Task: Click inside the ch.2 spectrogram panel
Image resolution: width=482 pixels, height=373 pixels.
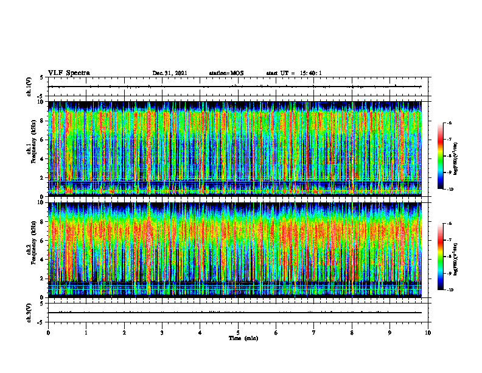Action: [x=235, y=250]
